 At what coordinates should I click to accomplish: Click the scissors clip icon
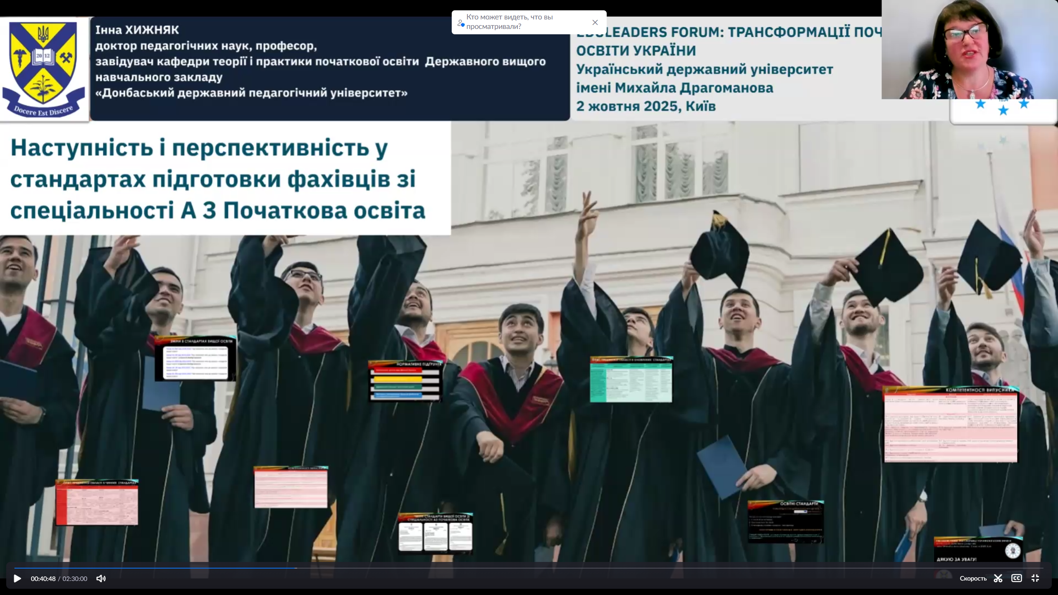998,578
